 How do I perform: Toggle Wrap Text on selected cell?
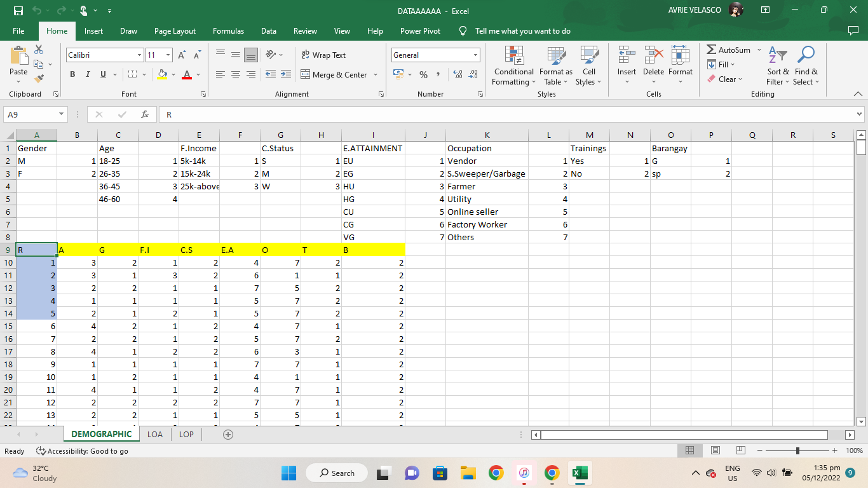(323, 55)
